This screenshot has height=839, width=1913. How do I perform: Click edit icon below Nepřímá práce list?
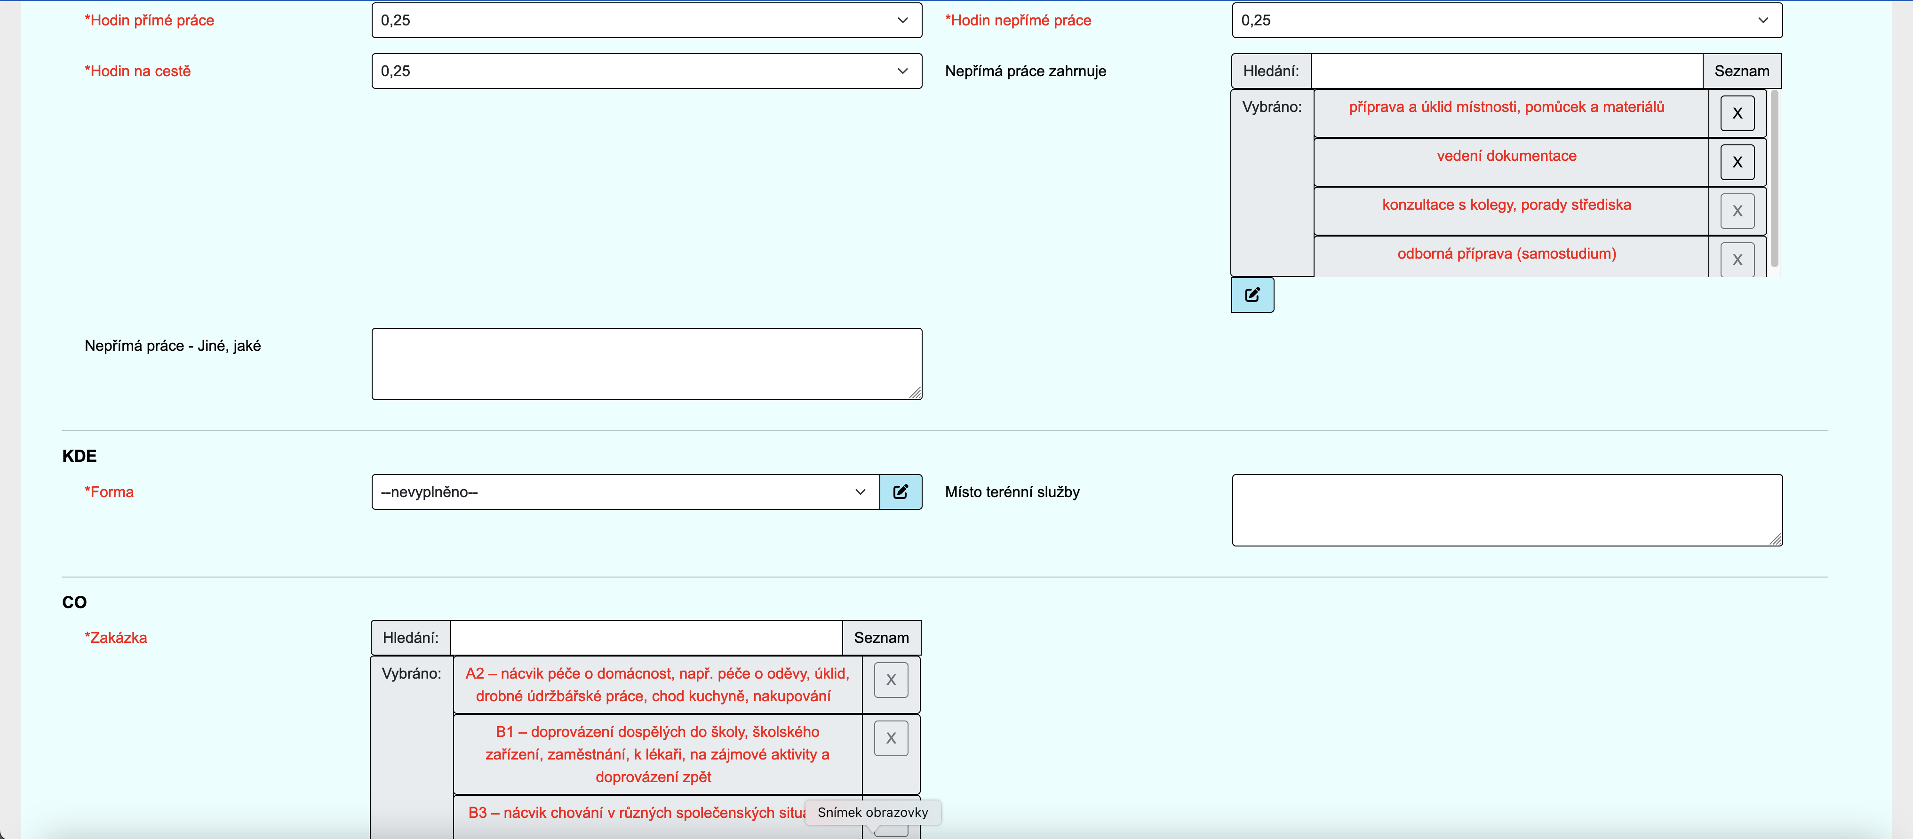coord(1252,295)
